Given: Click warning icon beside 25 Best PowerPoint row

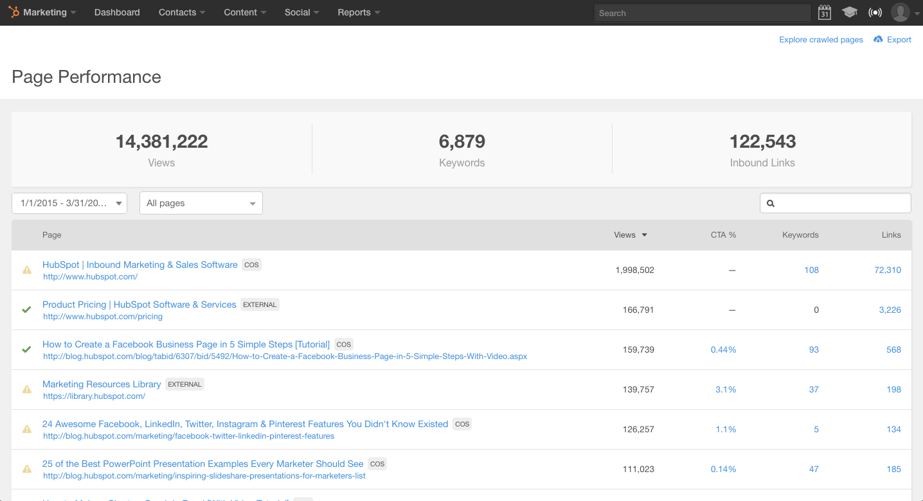Looking at the screenshot, I should [x=27, y=469].
